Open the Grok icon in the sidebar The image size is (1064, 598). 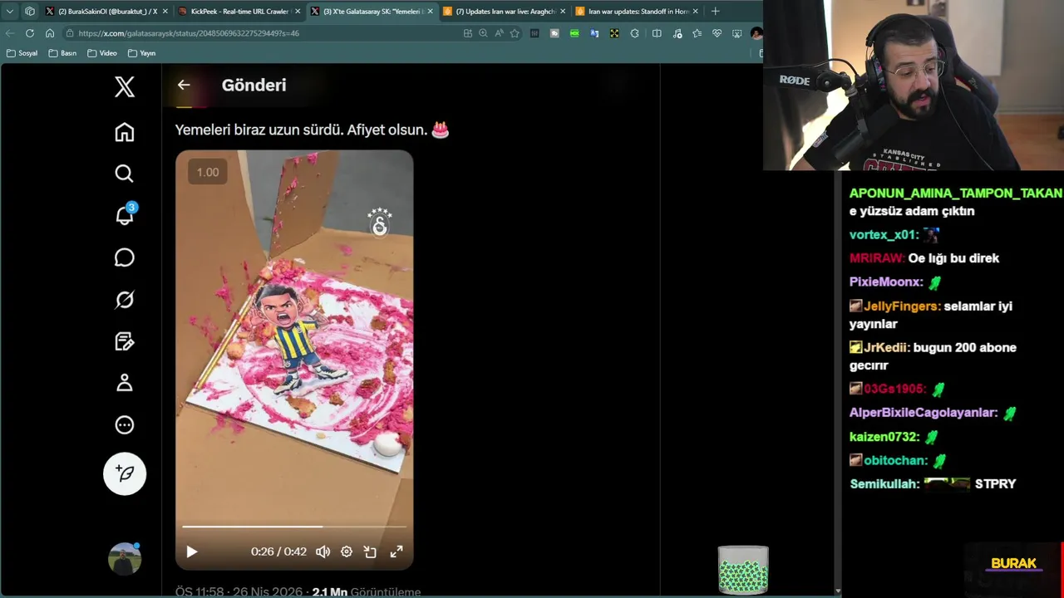click(125, 300)
